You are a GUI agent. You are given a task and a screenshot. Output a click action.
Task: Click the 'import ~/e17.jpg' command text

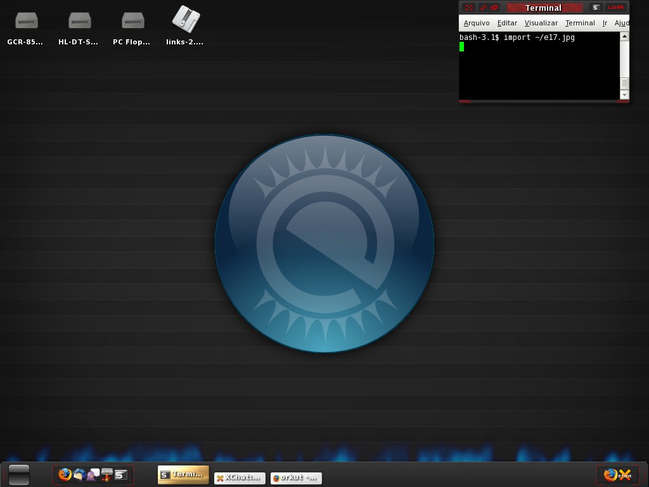pos(539,37)
